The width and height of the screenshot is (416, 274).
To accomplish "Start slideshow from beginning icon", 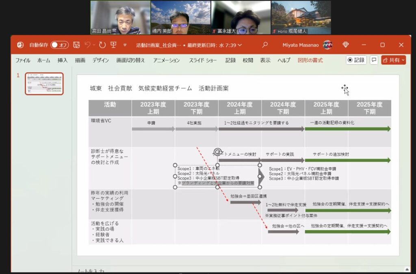I will (x=114, y=45).
